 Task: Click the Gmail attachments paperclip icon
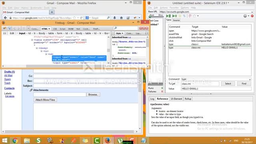[31, 90]
